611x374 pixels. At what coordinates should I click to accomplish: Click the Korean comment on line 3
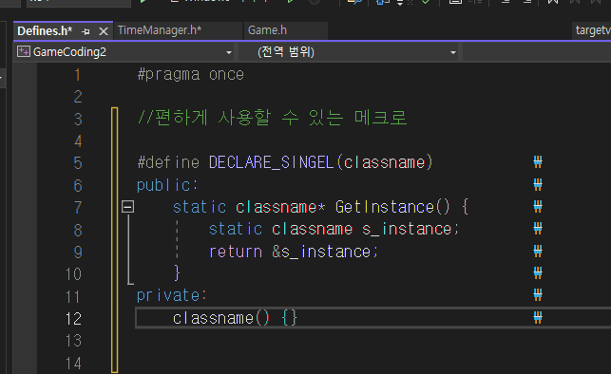pyautogui.click(x=273, y=118)
